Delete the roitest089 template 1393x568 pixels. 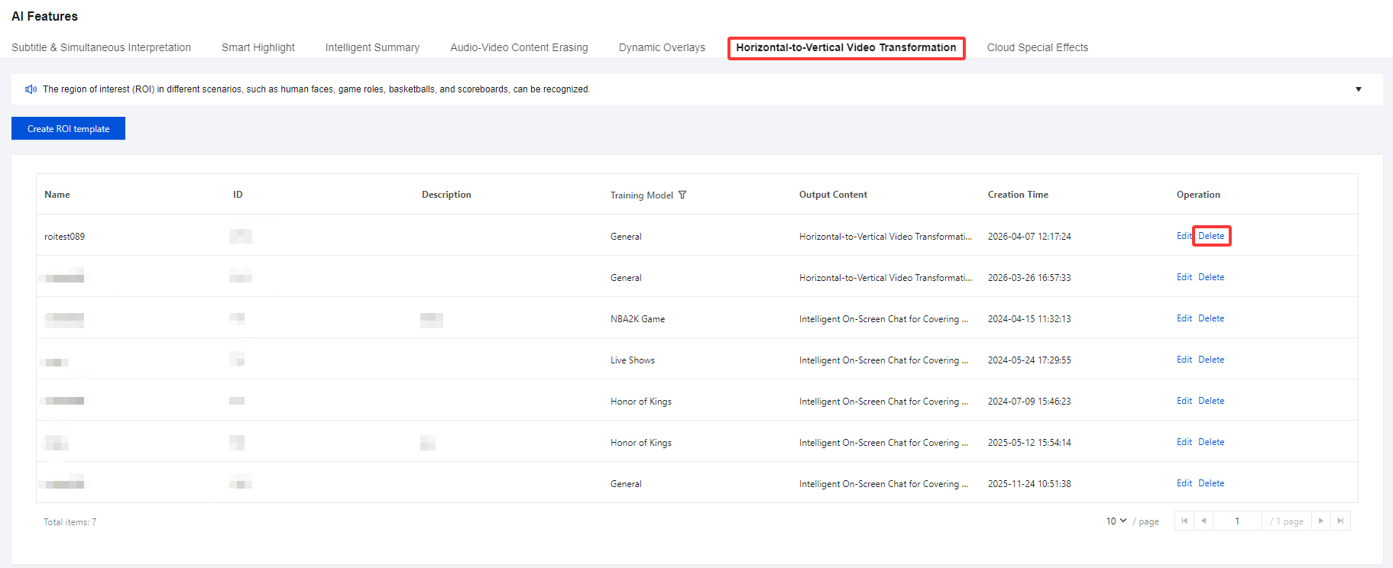[x=1211, y=236]
